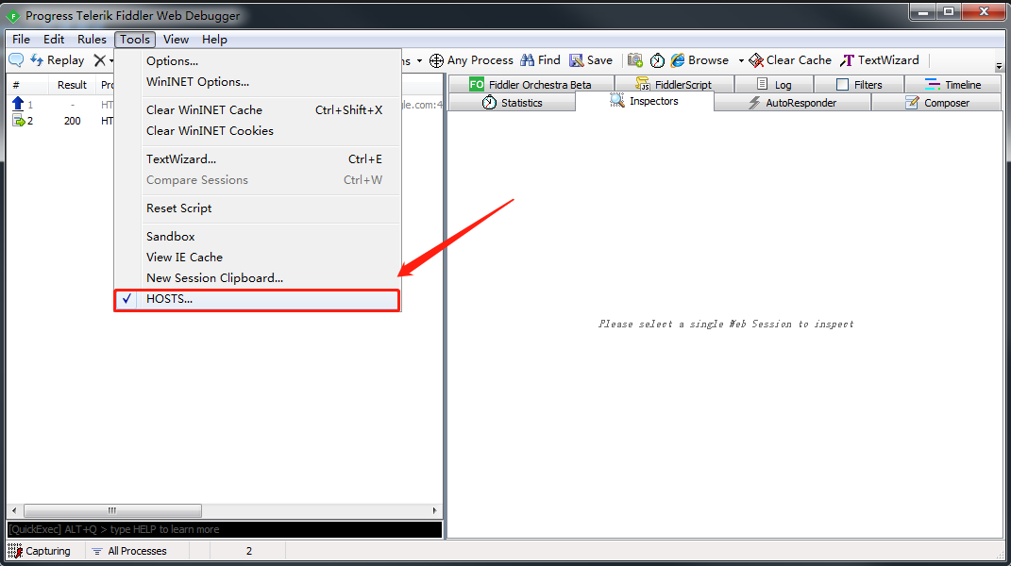Image resolution: width=1011 pixels, height=566 pixels.
Task: Select session row 2 with result 200
Action: (x=62, y=121)
